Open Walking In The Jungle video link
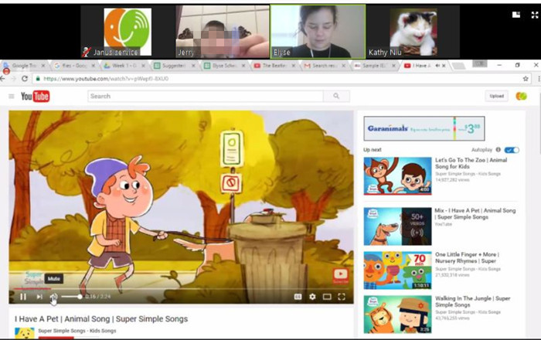The height and width of the screenshot is (340, 541). click(x=472, y=301)
